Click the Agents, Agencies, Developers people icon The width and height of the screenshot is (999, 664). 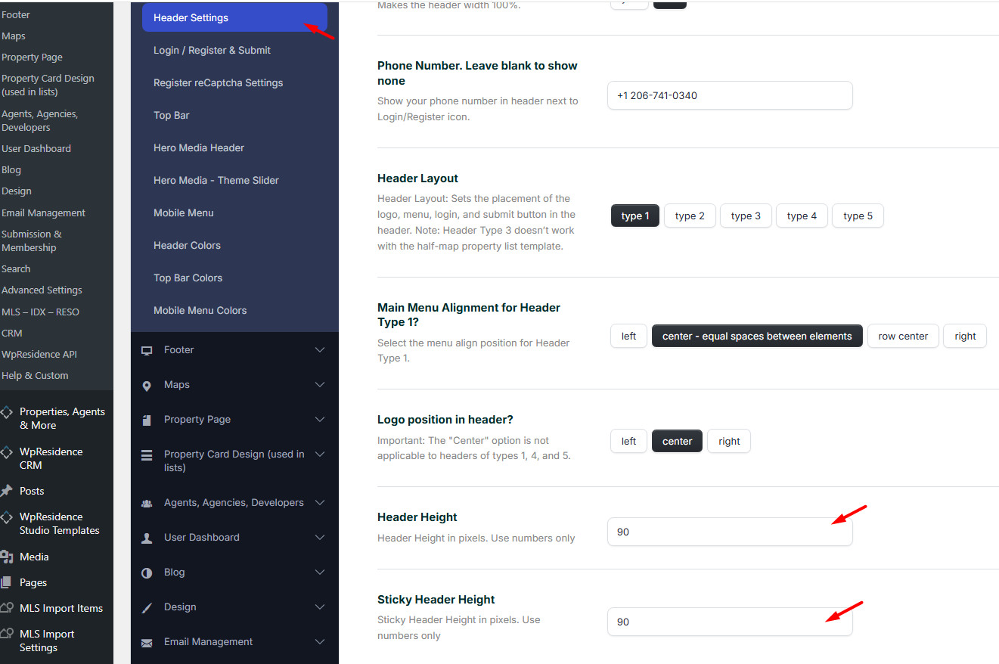pos(147,504)
